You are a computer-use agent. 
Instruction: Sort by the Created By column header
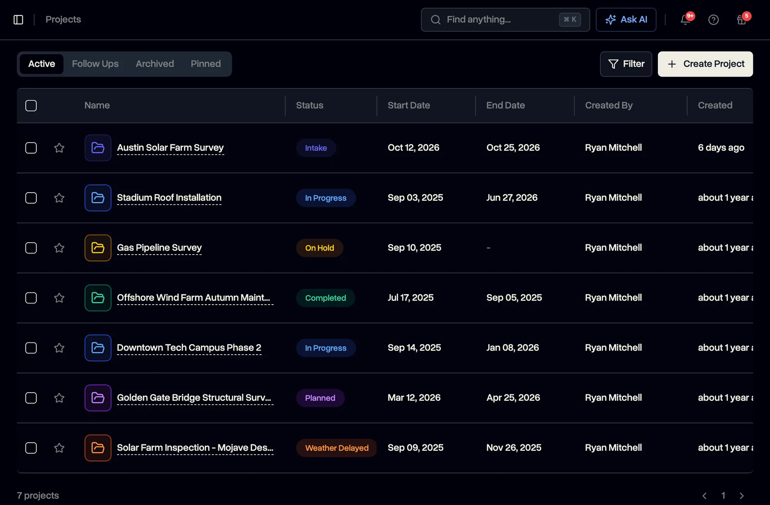609,105
